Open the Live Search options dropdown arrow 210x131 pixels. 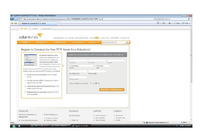pyautogui.click(x=191, y=19)
